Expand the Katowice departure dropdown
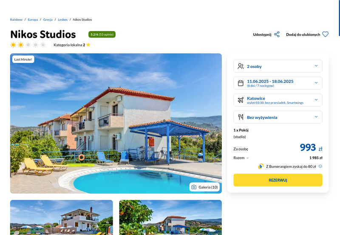Image resolution: width=340 pixels, height=235 pixels. (x=278, y=100)
